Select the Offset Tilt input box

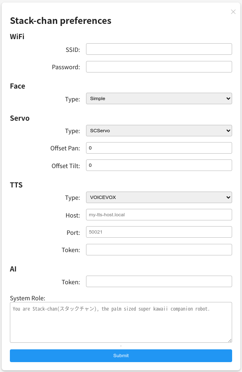click(159, 165)
